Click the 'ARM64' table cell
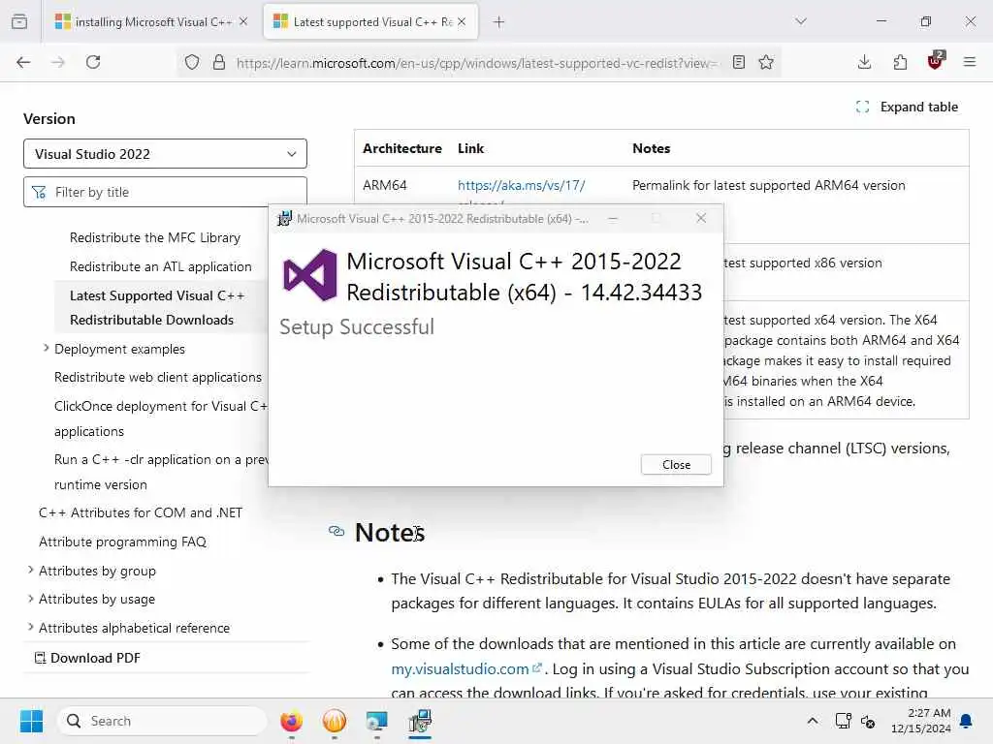Viewport: 993px width, 744px height. [x=384, y=185]
